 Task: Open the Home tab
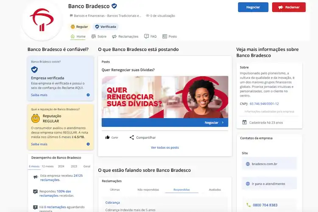click(78, 36)
